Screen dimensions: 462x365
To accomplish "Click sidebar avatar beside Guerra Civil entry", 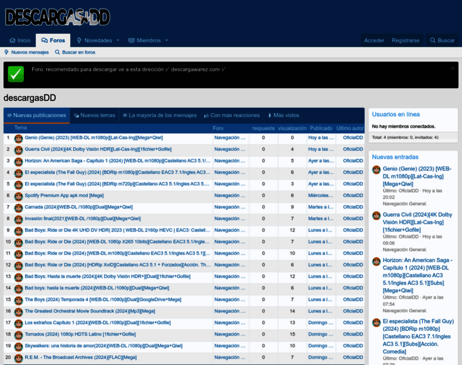I will click(376, 215).
